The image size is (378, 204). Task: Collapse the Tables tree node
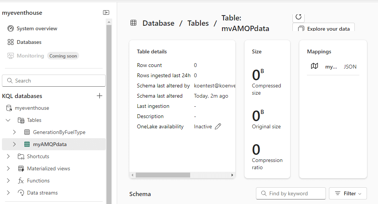pos(8,120)
